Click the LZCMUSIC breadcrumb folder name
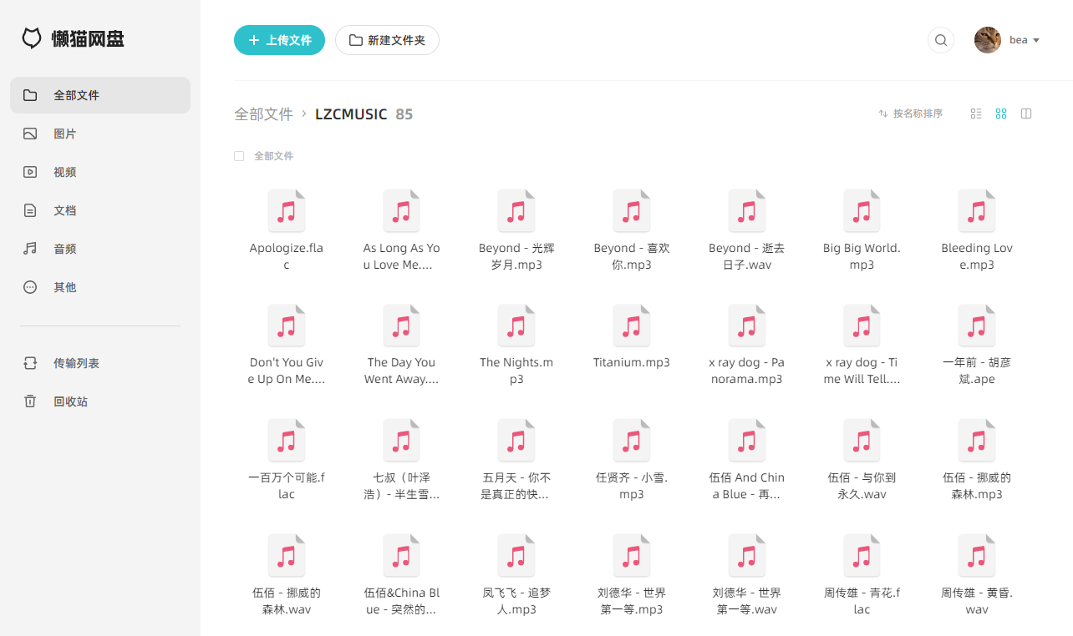The height and width of the screenshot is (636, 1073). 351,114
